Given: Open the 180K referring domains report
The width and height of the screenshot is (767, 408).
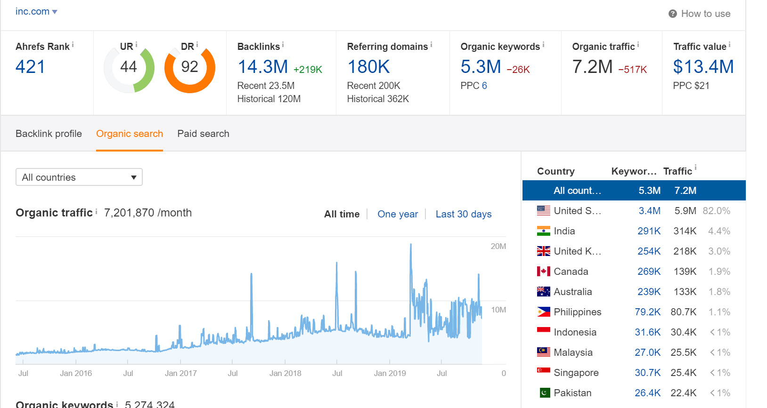Looking at the screenshot, I should coord(368,67).
